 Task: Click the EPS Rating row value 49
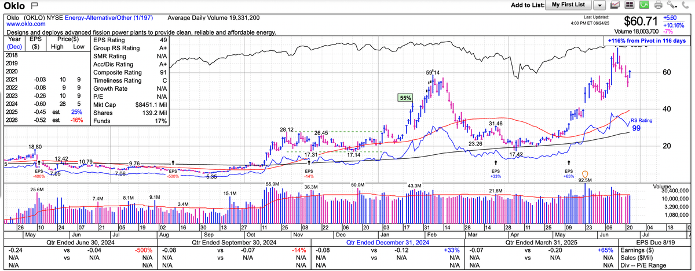(x=163, y=40)
